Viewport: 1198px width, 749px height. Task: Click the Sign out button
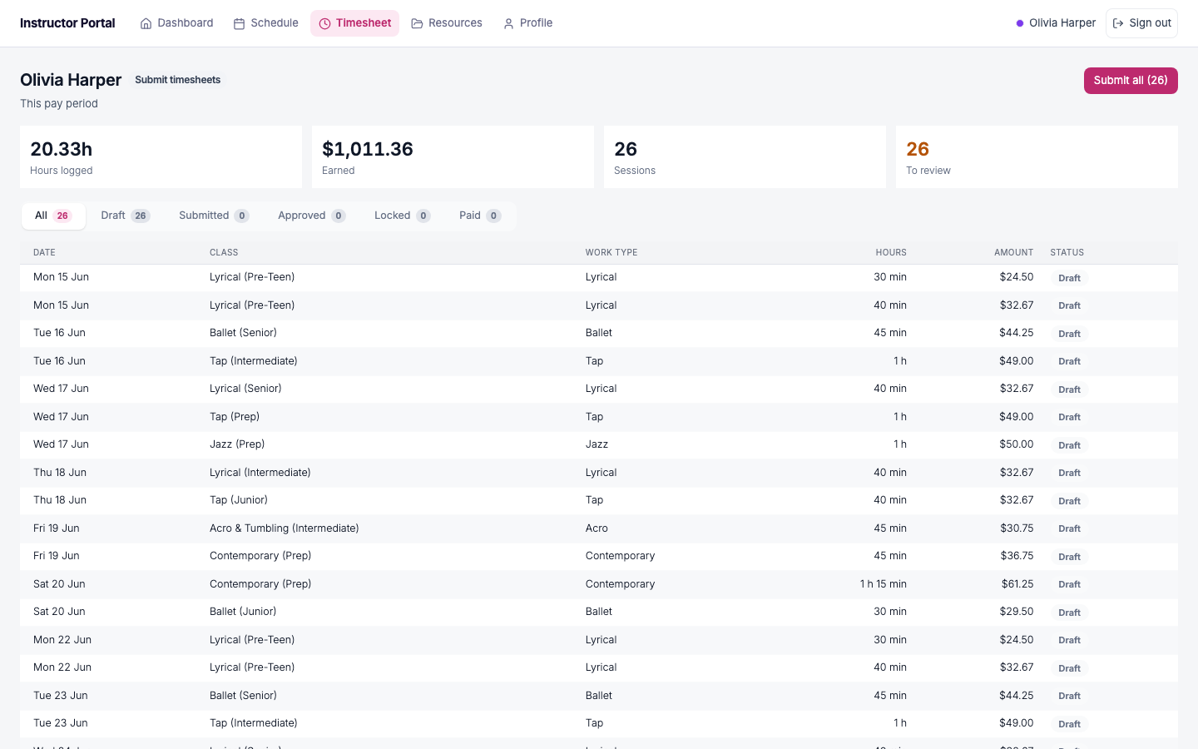coord(1141,23)
